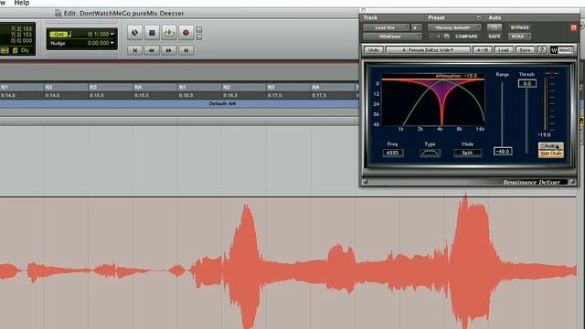Click the Default: 4/4 meter marker
Viewport: 585px width, 329px height.
(x=222, y=103)
